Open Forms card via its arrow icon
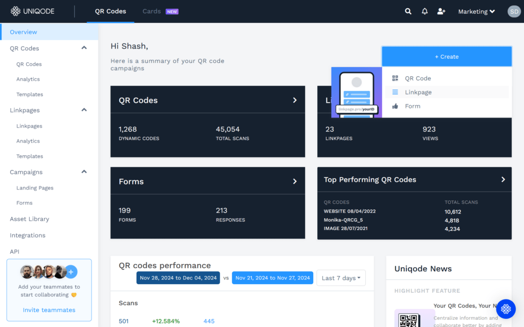The height and width of the screenshot is (327, 524). coord(295,181)
